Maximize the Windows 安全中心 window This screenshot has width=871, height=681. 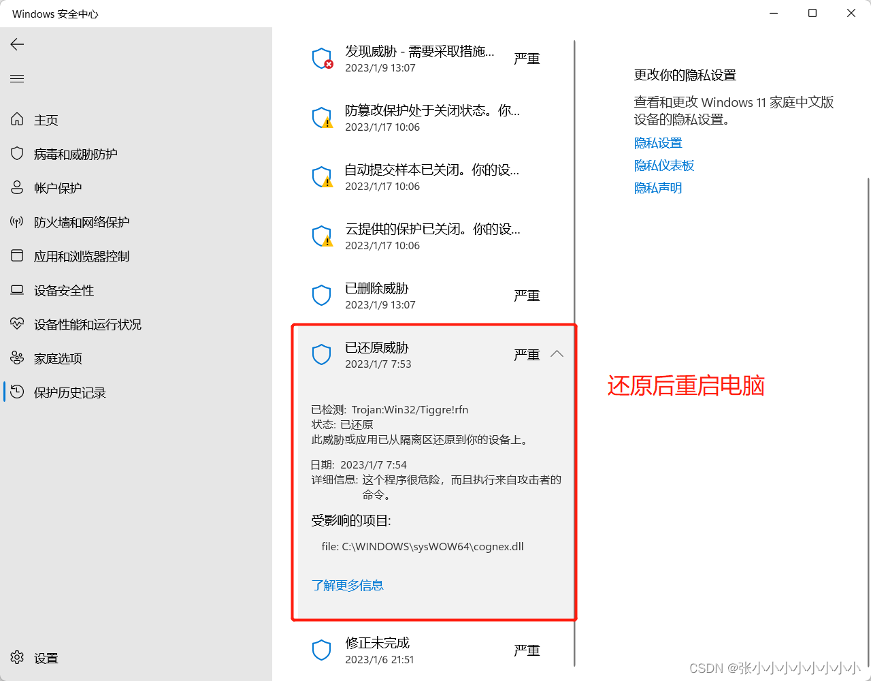(x=812, y=13)
